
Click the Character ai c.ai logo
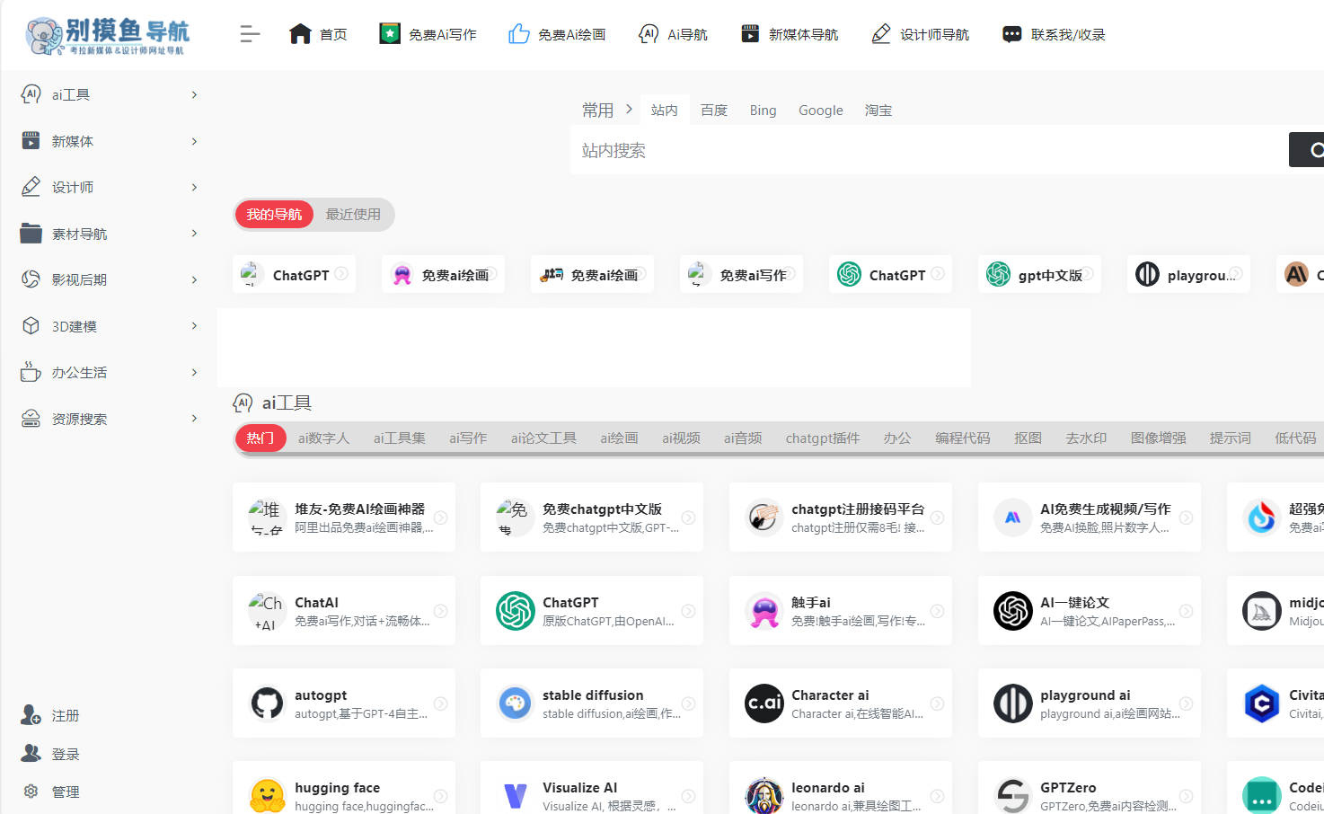(x=764, y=703)
